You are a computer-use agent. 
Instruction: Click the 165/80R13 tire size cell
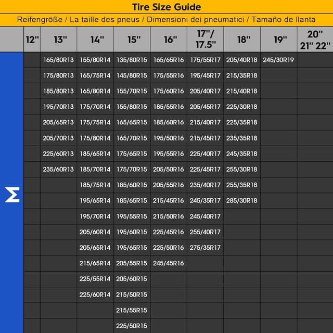pyautogui.click(x=58, y=60)
